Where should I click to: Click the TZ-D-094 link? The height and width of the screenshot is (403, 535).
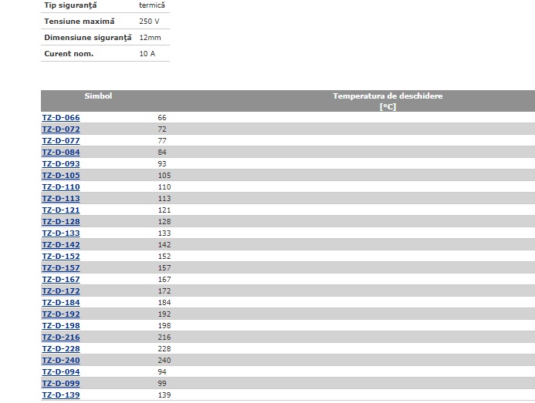pos(61,372)
